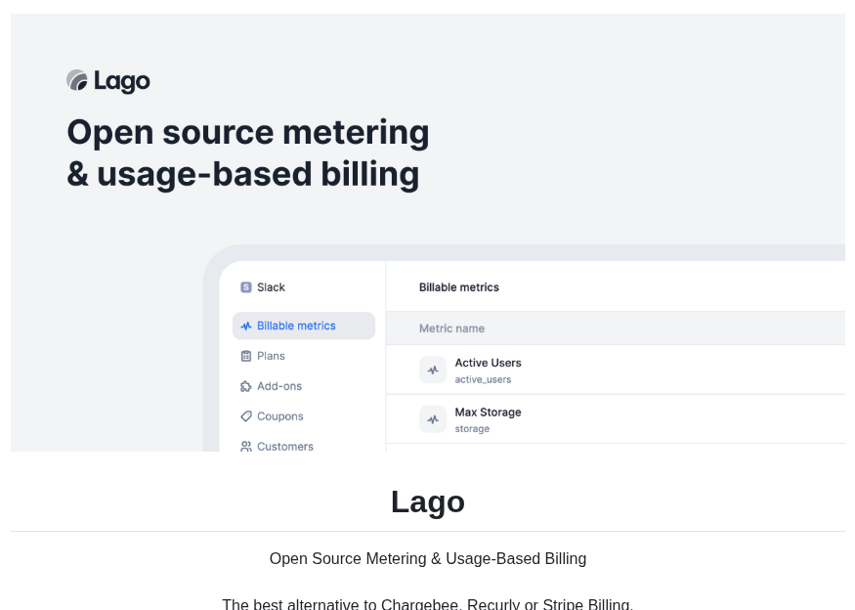Click the Active Users metric icon

(x=433, y=370)
